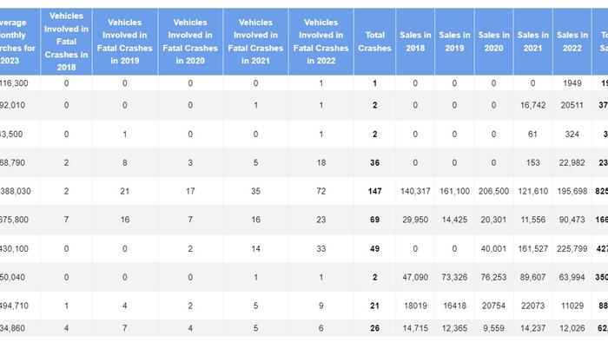The width and height of the screenshot is (608, 342).
Task: Click the 'Total Crashes' column header
Action: [374, 42]
